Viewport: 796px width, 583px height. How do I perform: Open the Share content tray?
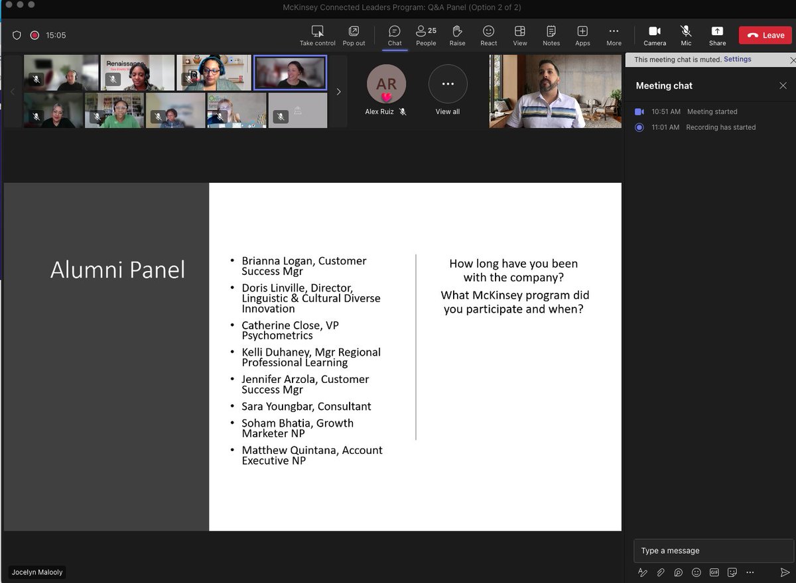[x=717, y=36]
